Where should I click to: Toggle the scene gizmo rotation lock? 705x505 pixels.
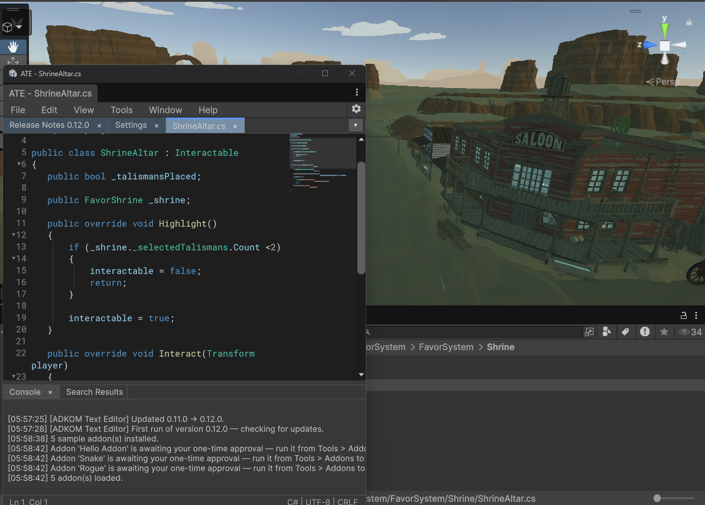pyautogui.click(x=689, y=22)
